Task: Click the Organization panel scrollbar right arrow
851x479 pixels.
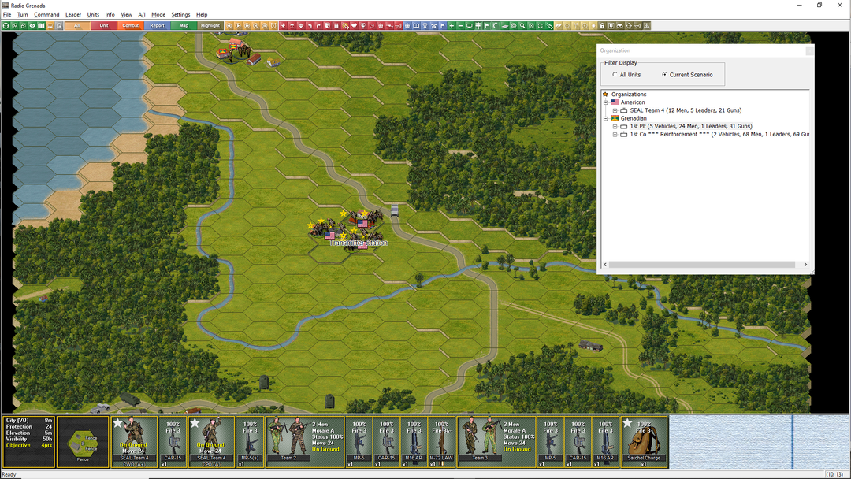Action: coord(805,265)
